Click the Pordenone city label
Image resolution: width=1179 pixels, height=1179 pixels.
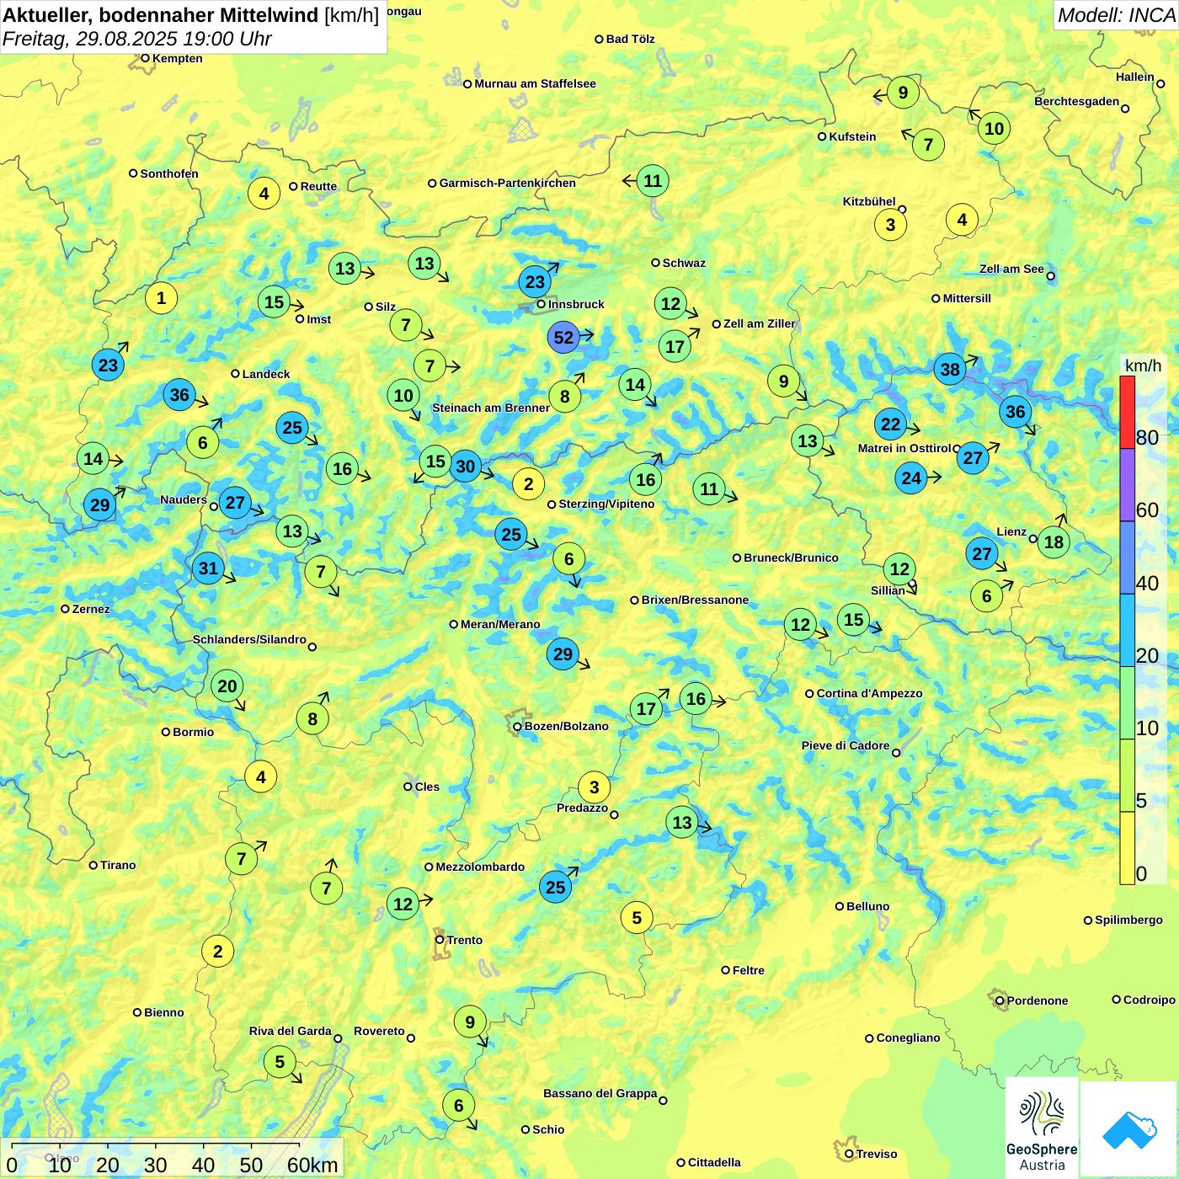1037,1000
